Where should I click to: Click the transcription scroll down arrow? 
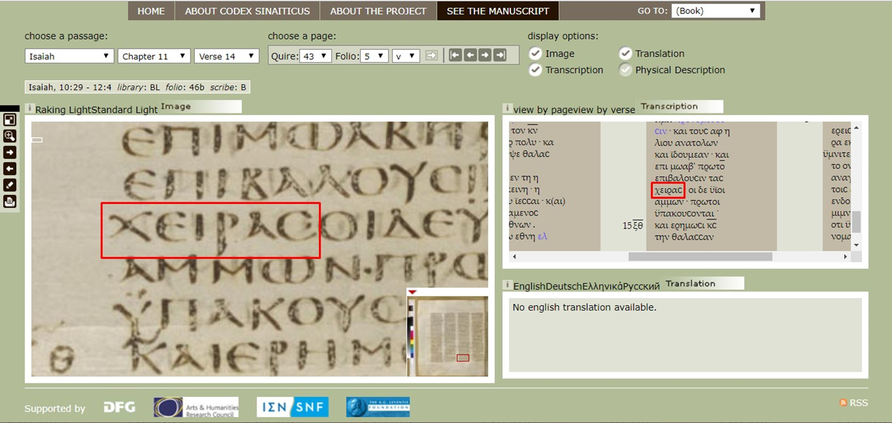[856, 245]
